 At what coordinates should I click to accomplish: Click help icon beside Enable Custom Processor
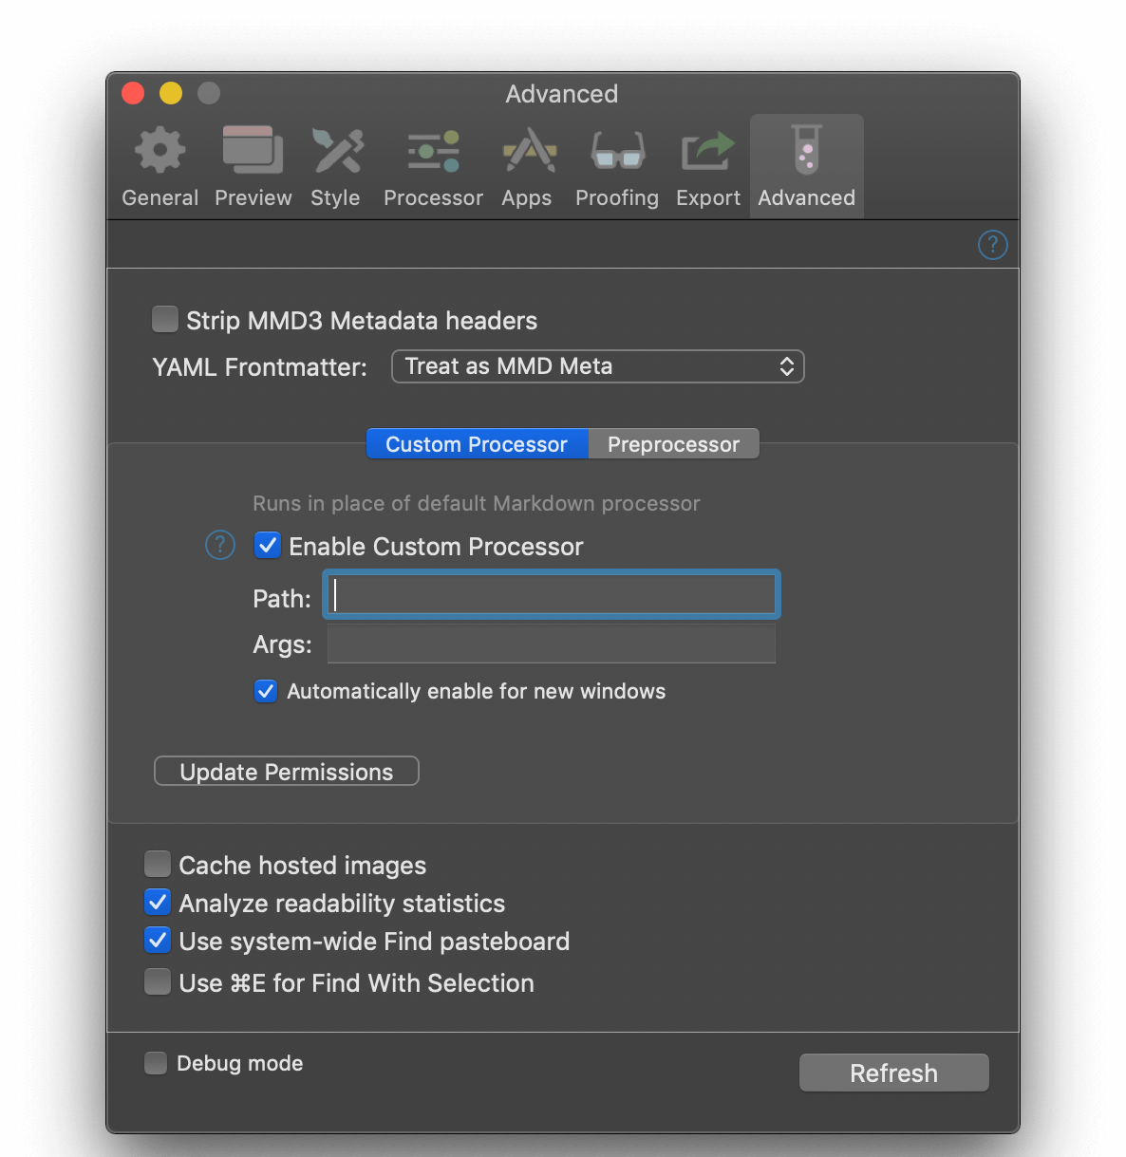tap(220, 545)
